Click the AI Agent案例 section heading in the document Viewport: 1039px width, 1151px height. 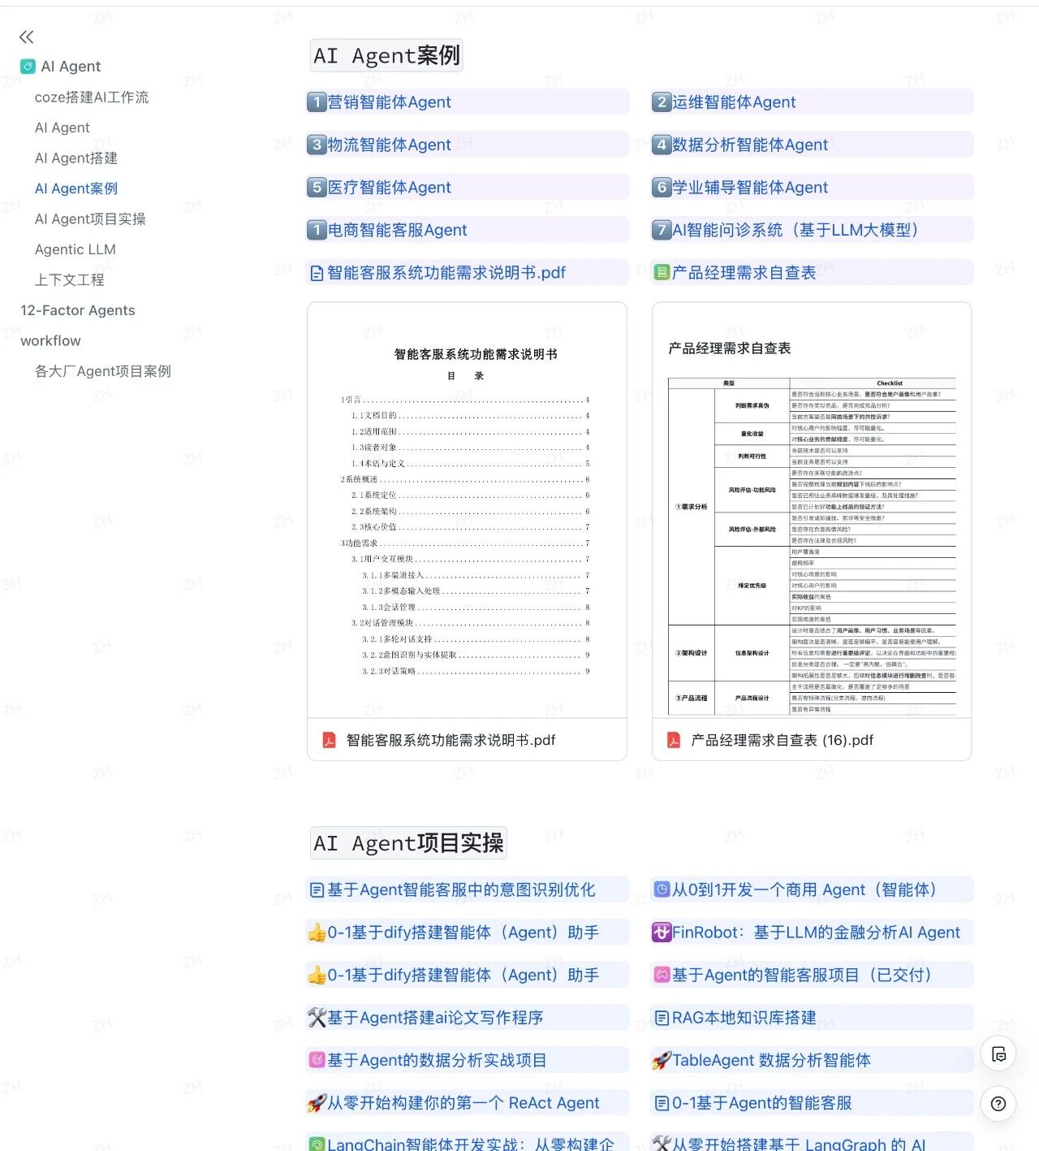pyautogui.click(x=386, y=55)
